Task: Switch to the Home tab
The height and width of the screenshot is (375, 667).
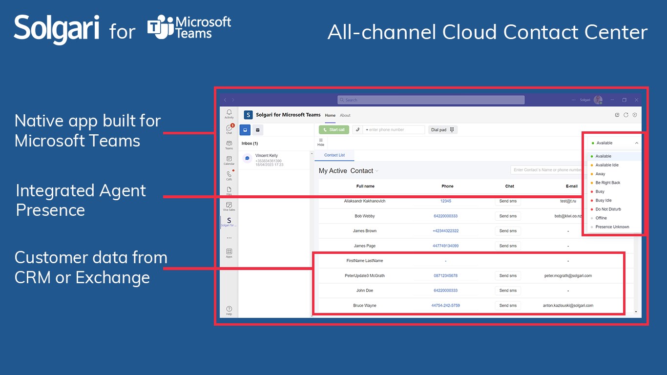Action: point(330,116)
